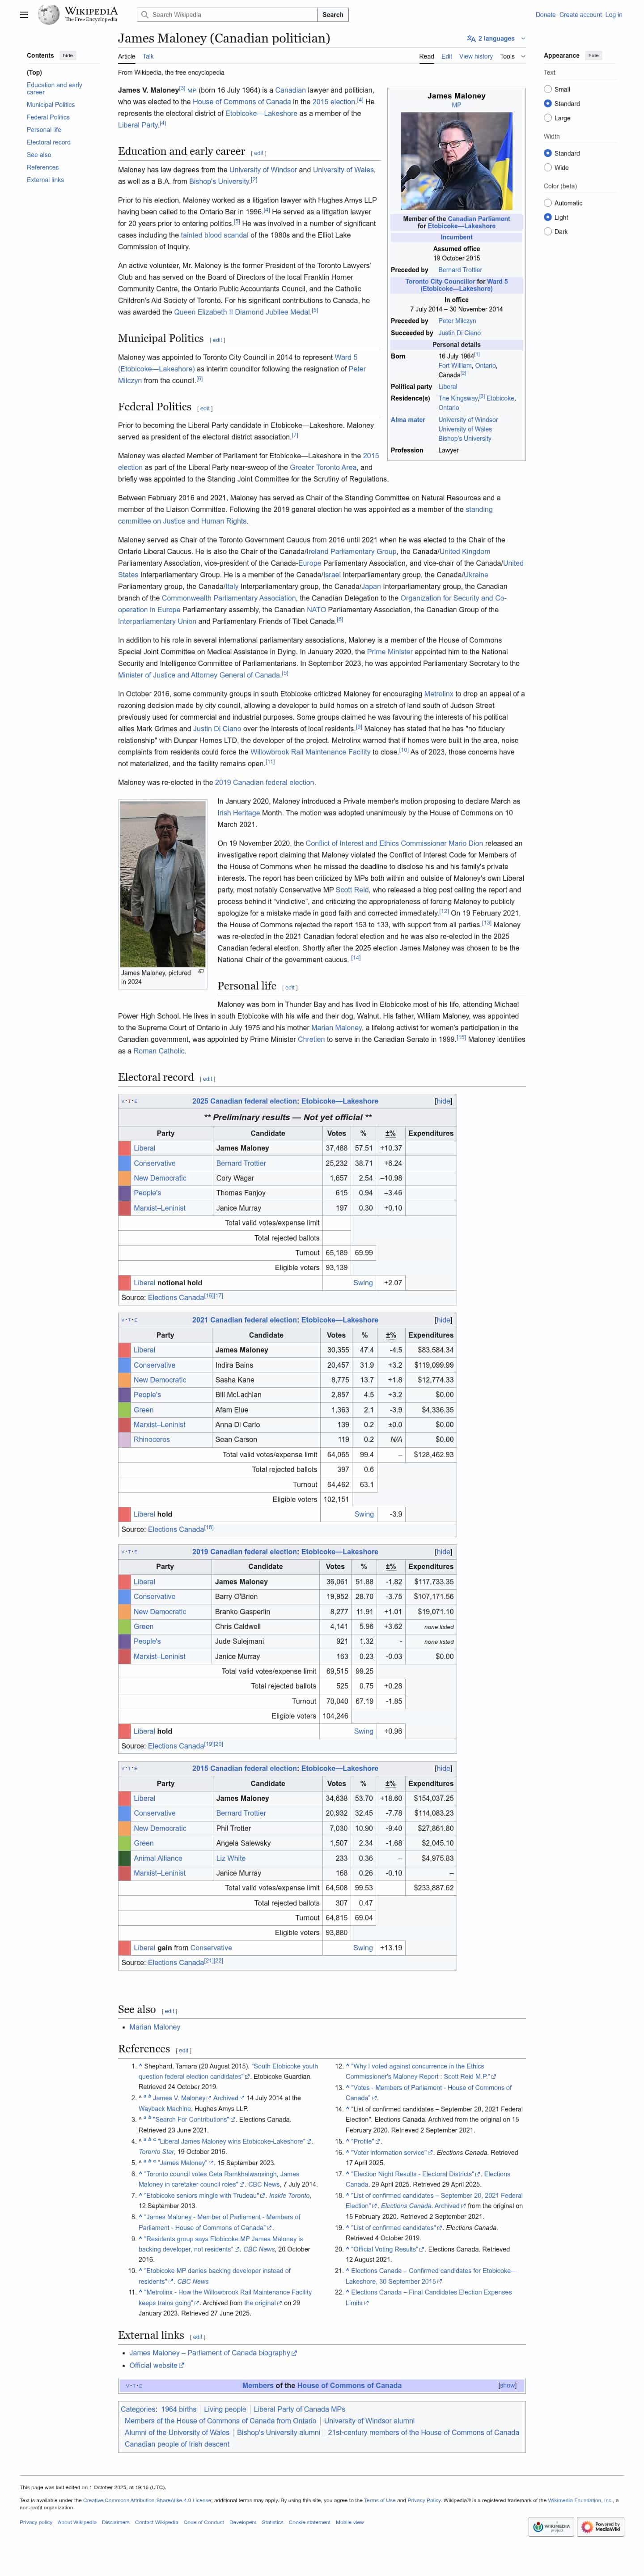
Task: Open the Liz White link in the 2015 table
Action: [231, 1858]
